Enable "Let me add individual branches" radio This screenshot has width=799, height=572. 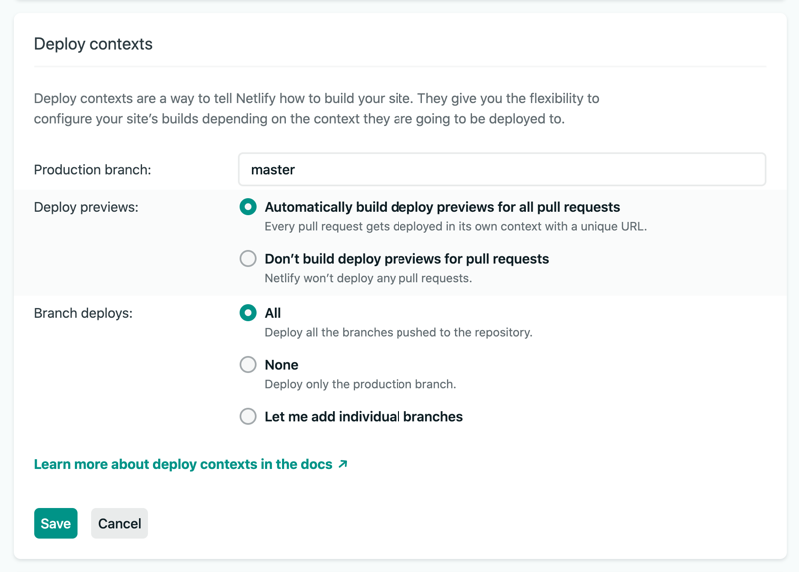pos(248,417)
